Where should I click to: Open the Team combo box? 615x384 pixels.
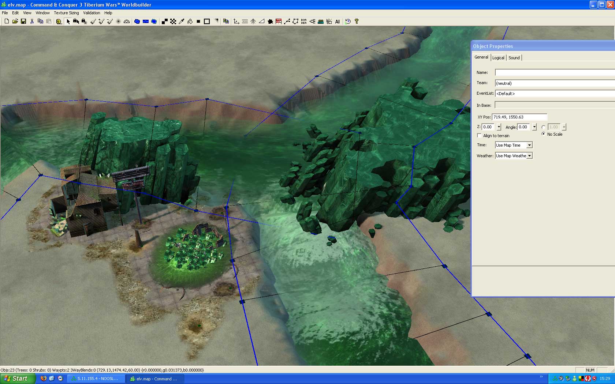pyautogui.click(x=555, y=83)
